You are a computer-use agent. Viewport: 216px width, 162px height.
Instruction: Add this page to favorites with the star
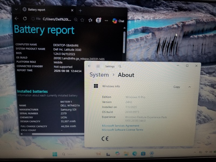point(82,20)
